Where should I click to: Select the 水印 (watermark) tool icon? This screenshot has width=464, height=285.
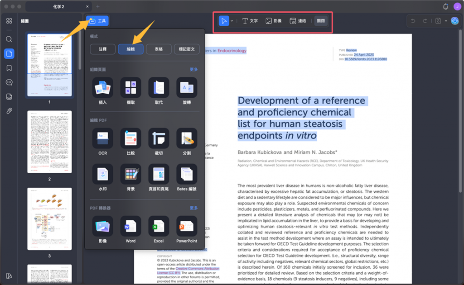pyautogui.click(x=103, y=174)
